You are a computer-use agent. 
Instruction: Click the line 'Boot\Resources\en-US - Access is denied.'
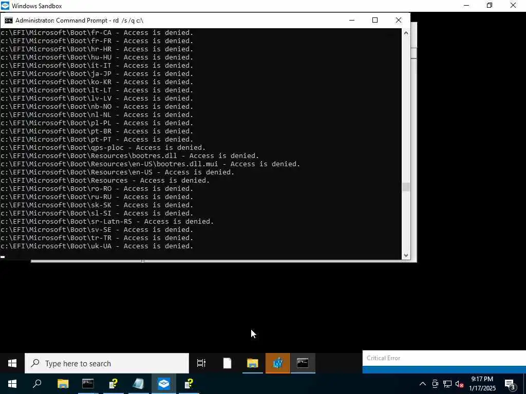coord(118,172)
